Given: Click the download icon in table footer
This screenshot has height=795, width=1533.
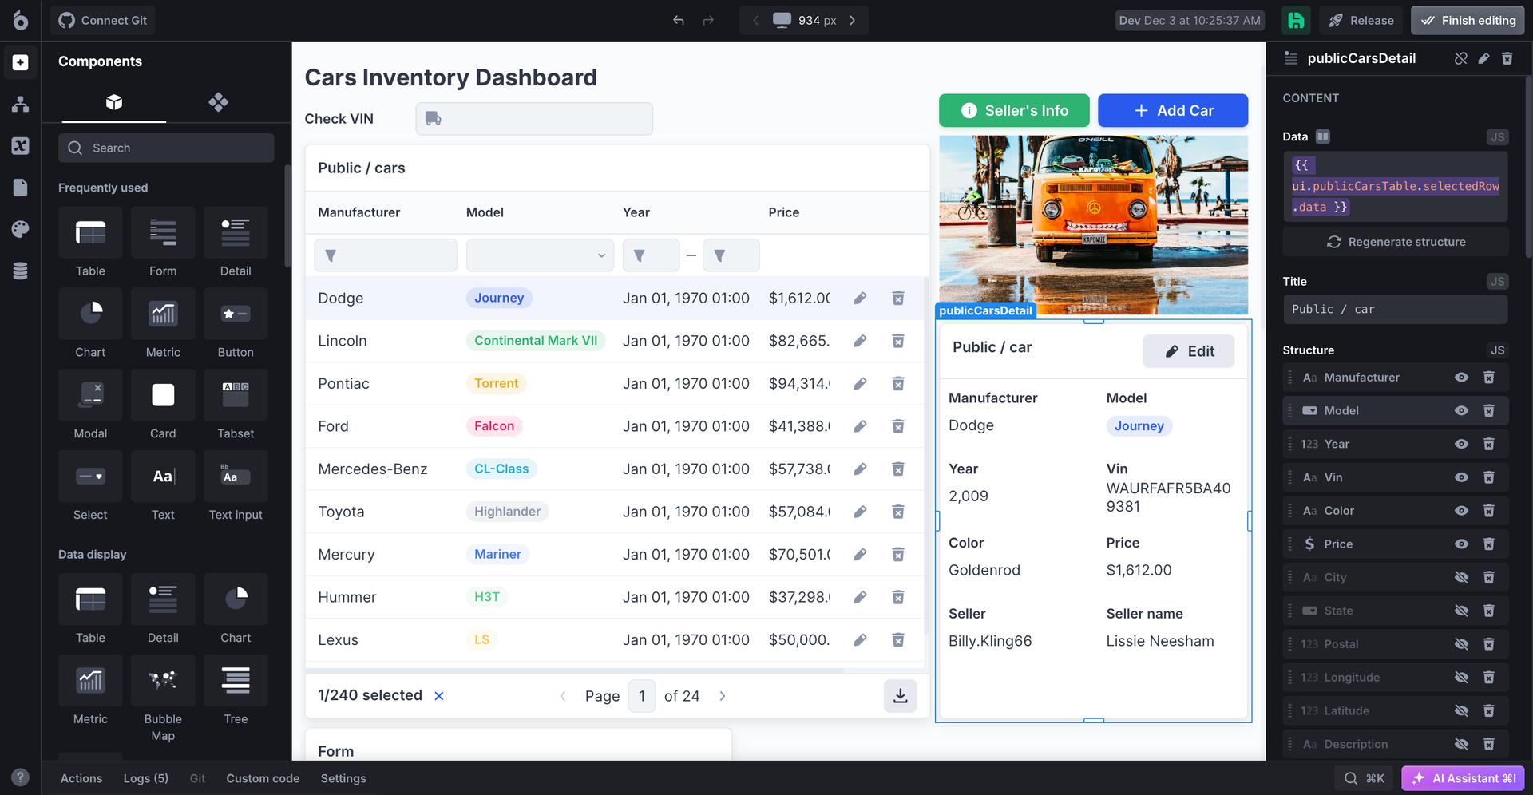Looking at the screenshot, I should (x=900, y=696).
